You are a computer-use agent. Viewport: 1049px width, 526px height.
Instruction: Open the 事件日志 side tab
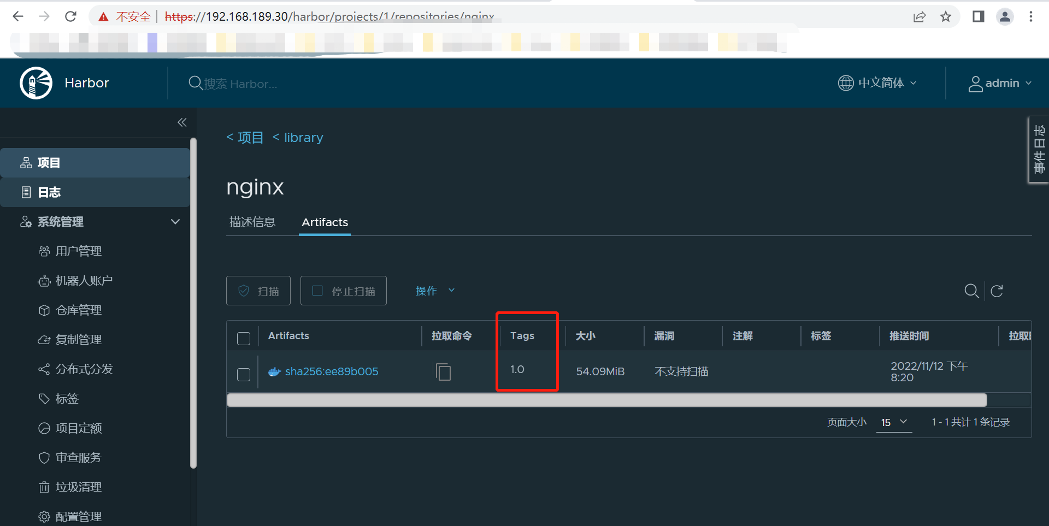pyautogui.click(x=1039, y=149)
